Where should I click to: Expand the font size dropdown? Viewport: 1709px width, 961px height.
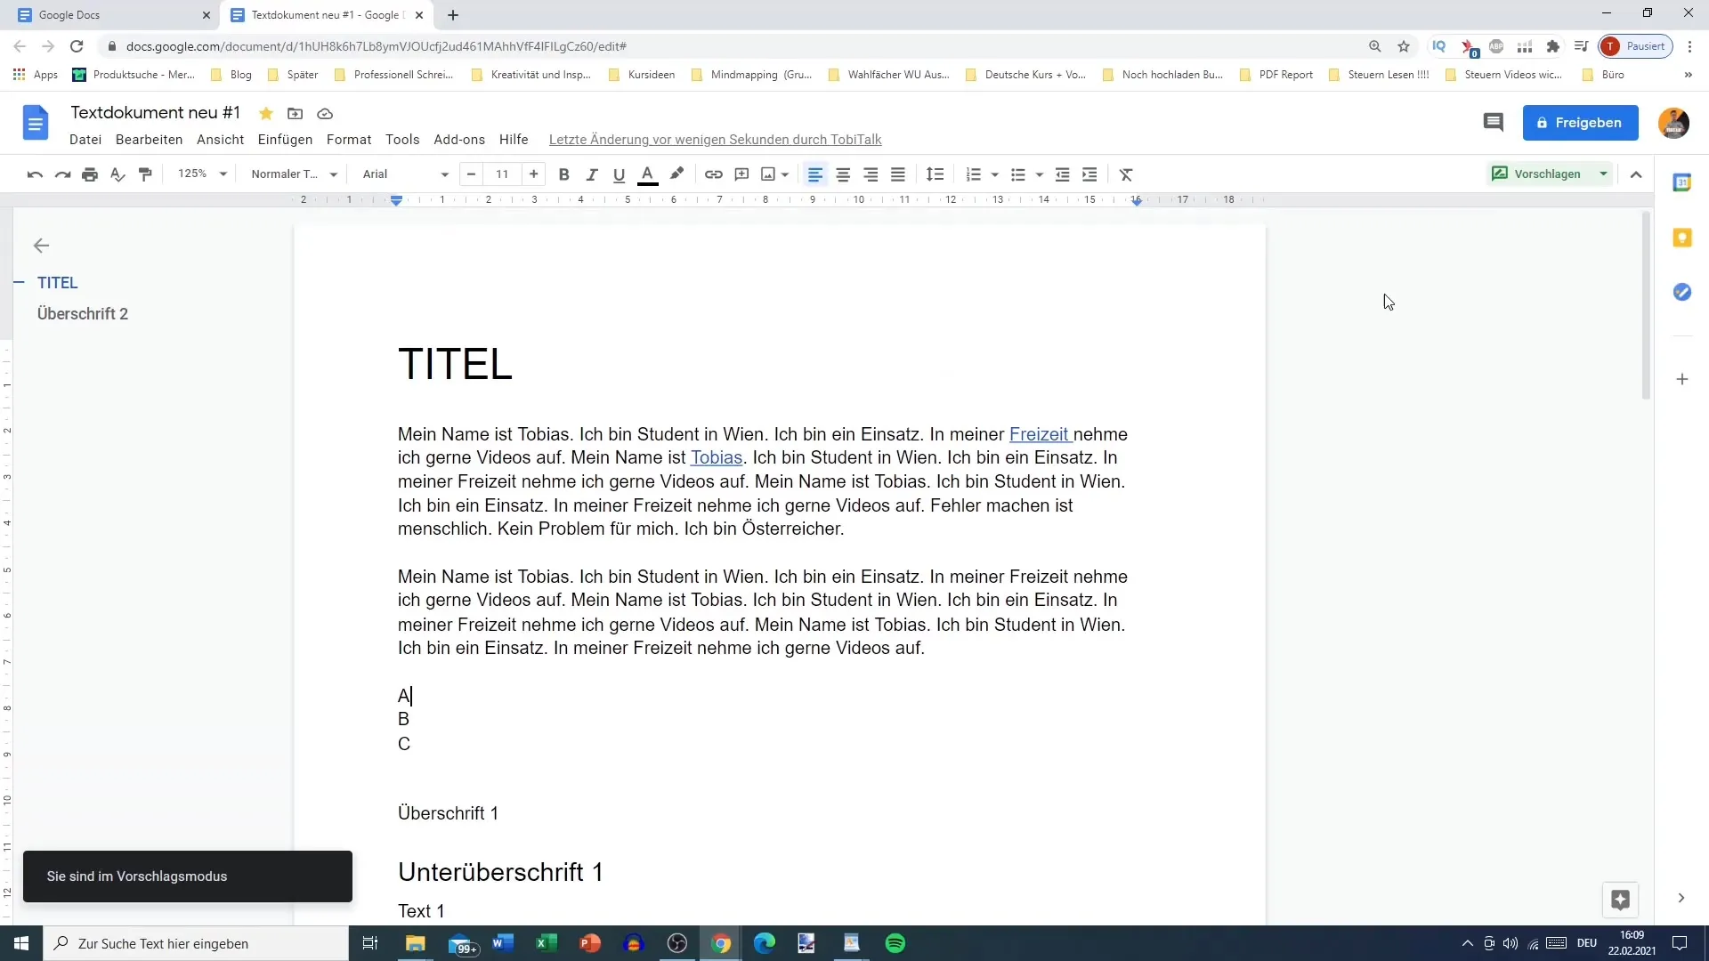[x=502, y=174]
